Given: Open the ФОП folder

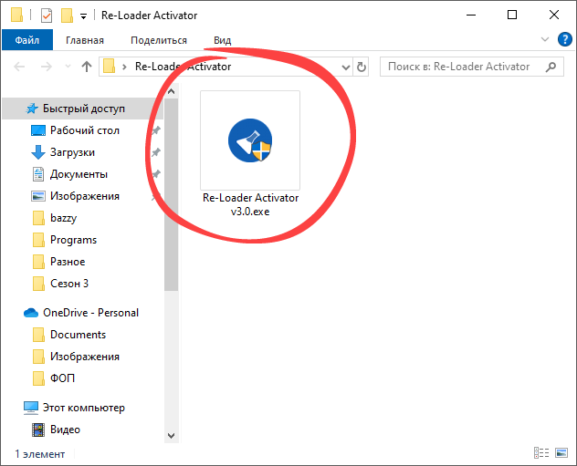Looking at the screenshot, I should pos(62,378).
